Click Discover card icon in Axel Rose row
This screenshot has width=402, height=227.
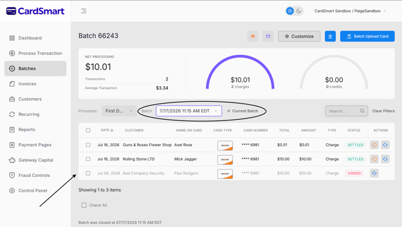coord(225,146)
